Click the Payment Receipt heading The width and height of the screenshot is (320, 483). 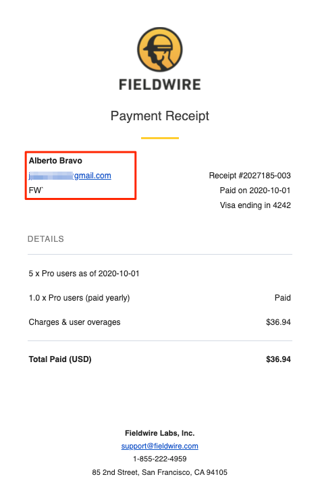[x=160, y=116]
